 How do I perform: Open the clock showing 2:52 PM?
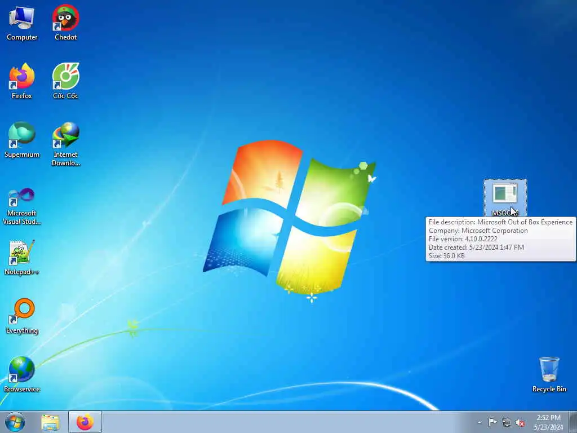(548, 422)
